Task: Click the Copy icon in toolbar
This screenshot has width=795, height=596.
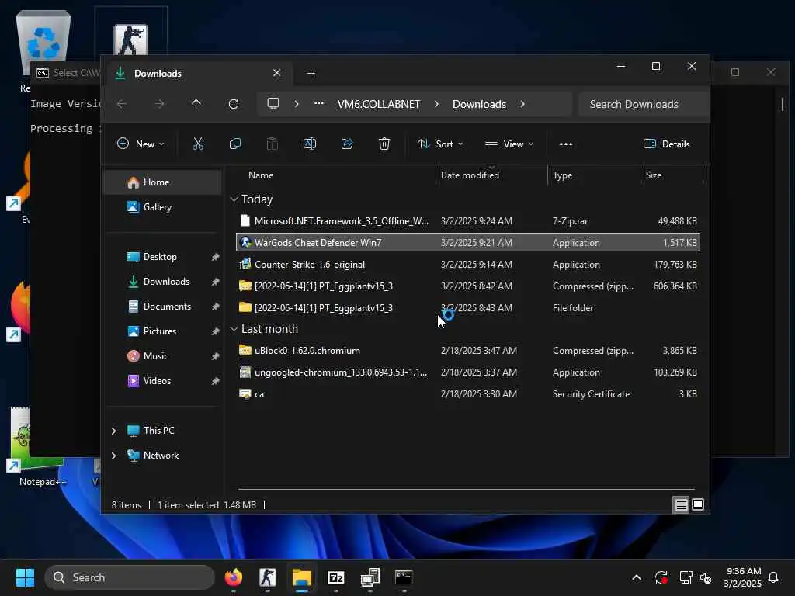Action: pyautogui.click(x=234, y=144)
